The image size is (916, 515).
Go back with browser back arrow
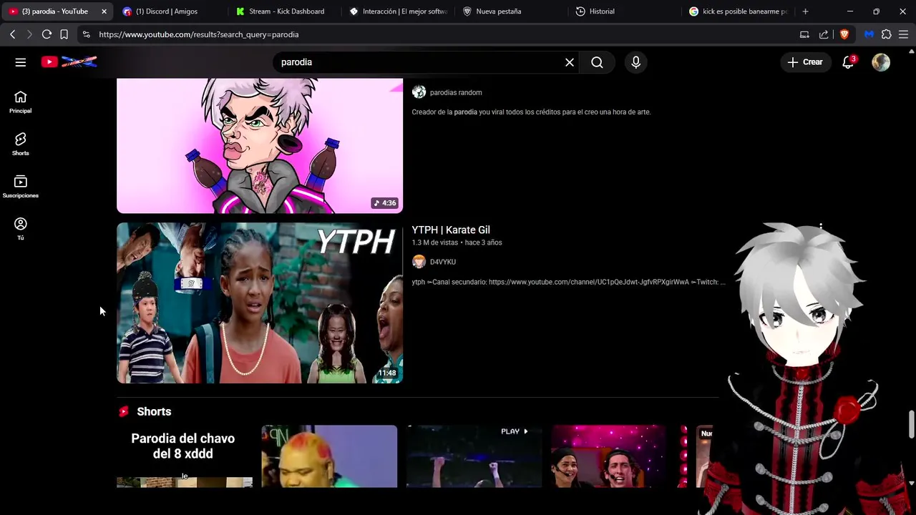pyautogui.click(x=13, y=34)
